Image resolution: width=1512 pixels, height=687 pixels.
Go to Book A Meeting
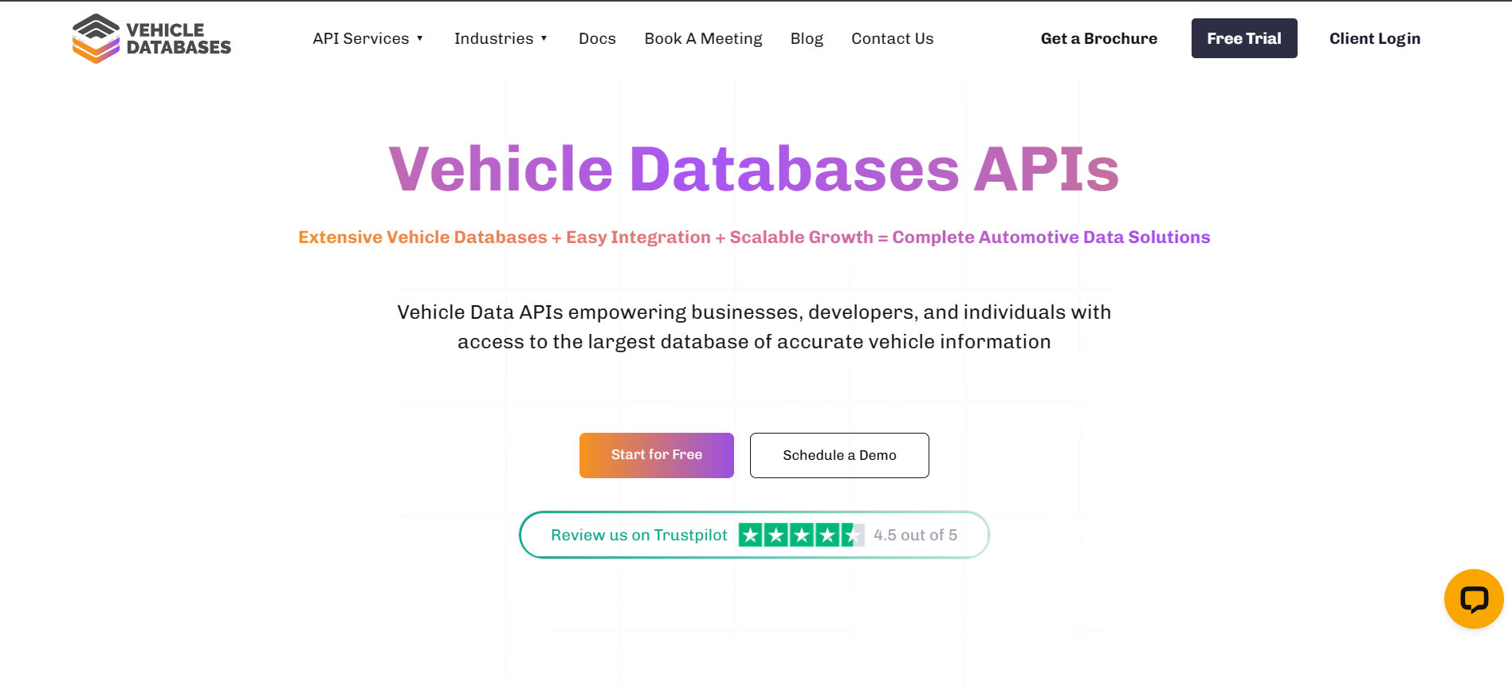(703, 38)
